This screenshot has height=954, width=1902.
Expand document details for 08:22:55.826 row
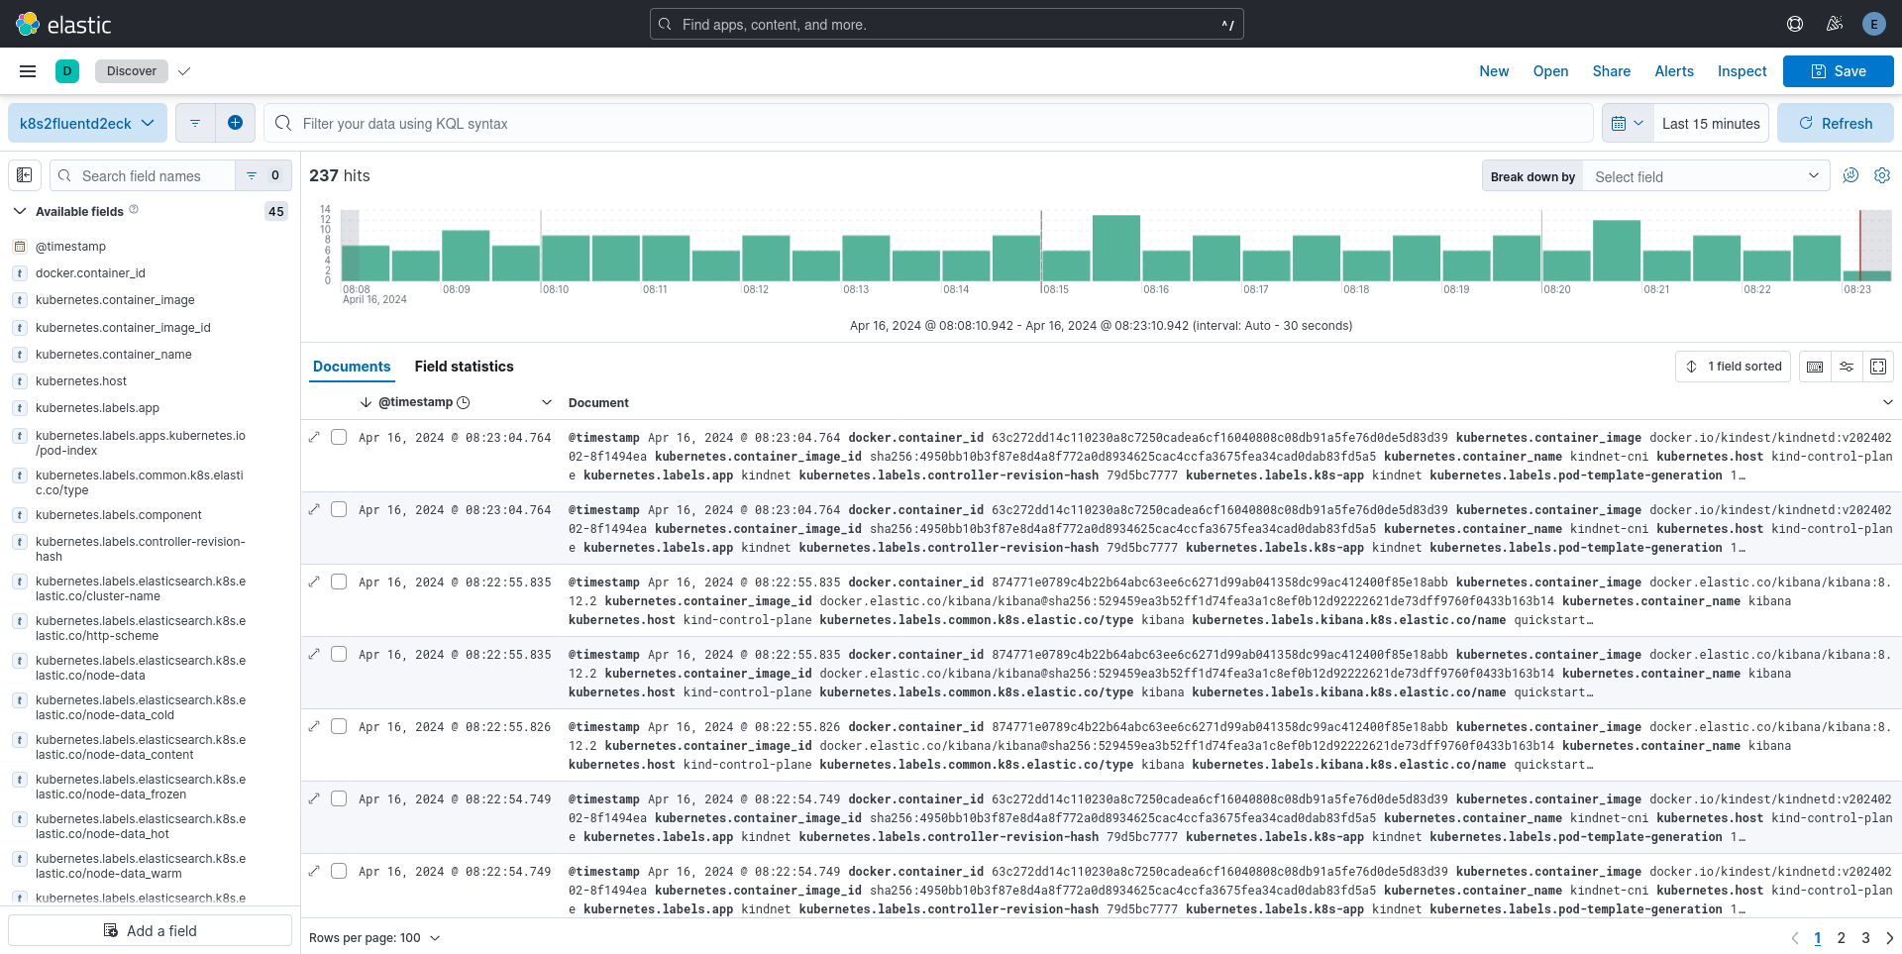click(x=314, y=726)
